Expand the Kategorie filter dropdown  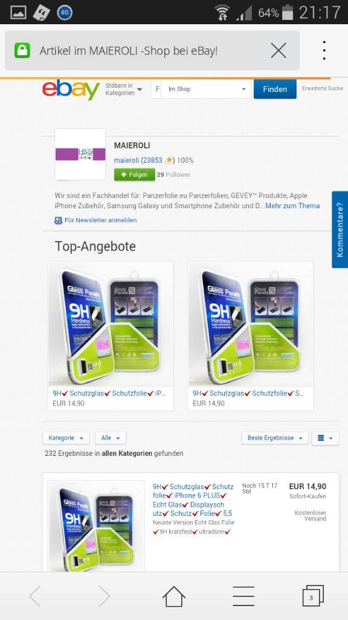click(x=66, y=438)
